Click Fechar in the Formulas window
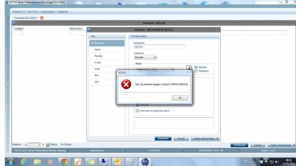Viewport: 296px width, 166px height. tap(258, 145)
